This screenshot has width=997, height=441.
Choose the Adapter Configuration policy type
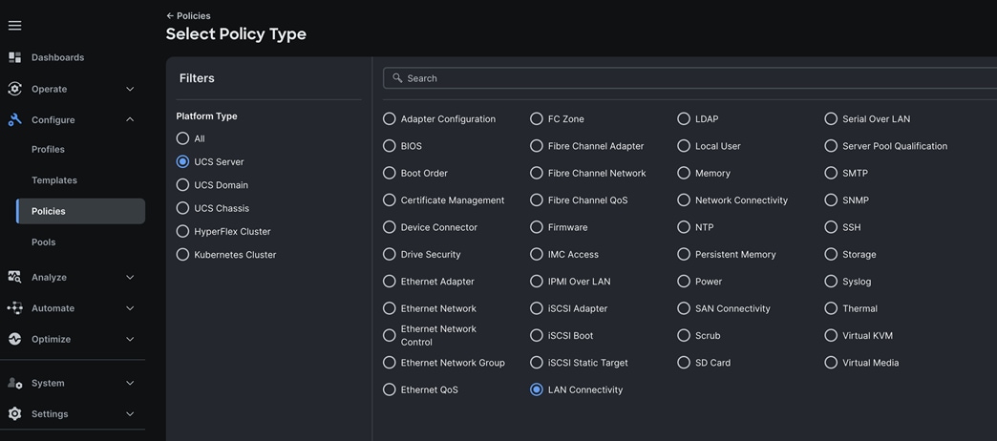(389, 118)
